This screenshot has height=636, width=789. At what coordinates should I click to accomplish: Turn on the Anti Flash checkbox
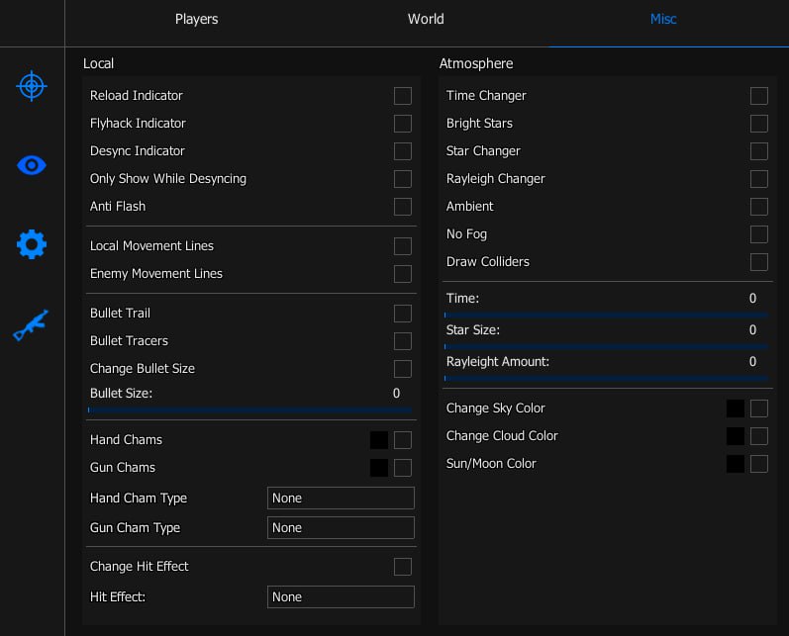tap(403, 206)
